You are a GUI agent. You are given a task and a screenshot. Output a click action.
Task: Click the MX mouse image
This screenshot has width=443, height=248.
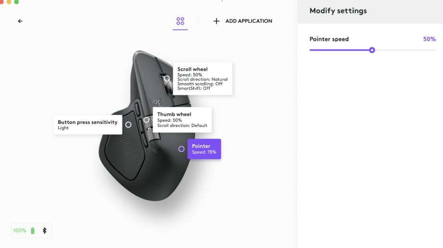pos(146,126)
